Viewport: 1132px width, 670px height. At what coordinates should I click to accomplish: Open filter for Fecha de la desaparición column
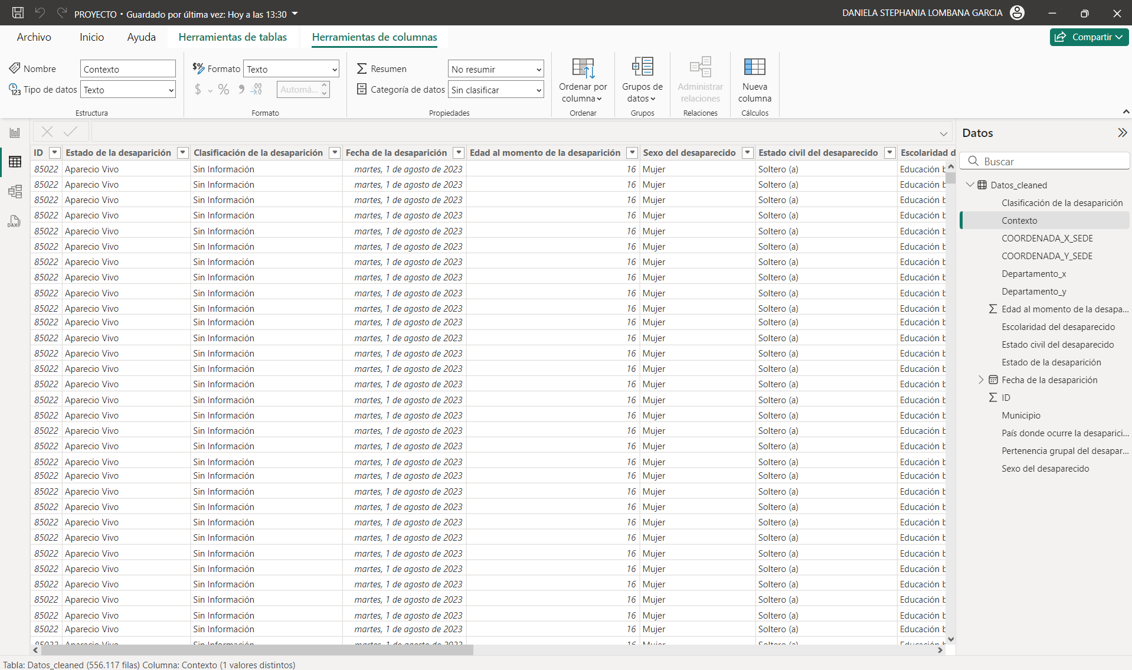coord(459,153)
